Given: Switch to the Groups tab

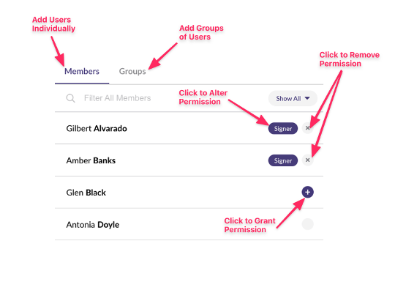Looking at the screenshot, I should (132, 71).
